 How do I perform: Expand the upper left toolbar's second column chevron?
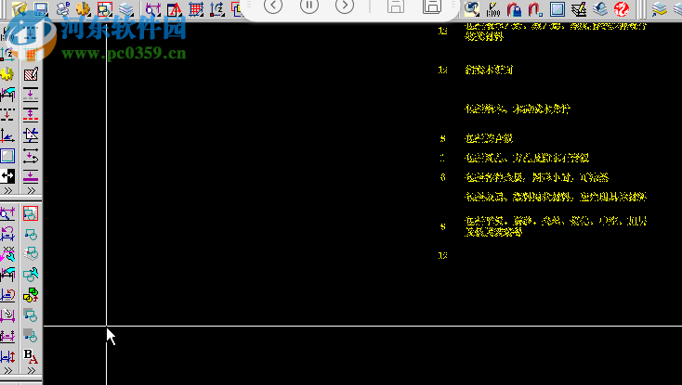click(31, 190)
